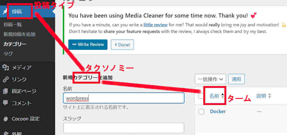Open the 一括操作 bulk actions dropdown
The height and width of the screenshot is (135, 287).
click(210, 79)
